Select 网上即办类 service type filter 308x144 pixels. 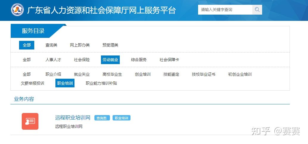[x=80, y=45]
